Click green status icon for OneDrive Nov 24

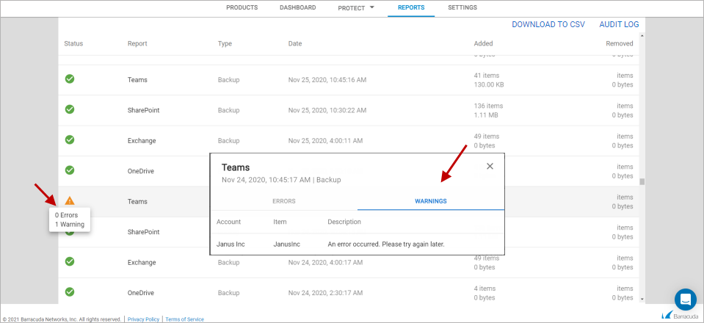(x=70, y=292)
